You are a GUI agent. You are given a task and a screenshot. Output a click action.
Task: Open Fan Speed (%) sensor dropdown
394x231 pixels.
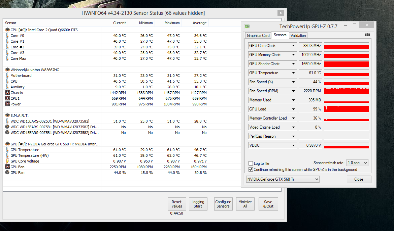click(x=293, y=82)
